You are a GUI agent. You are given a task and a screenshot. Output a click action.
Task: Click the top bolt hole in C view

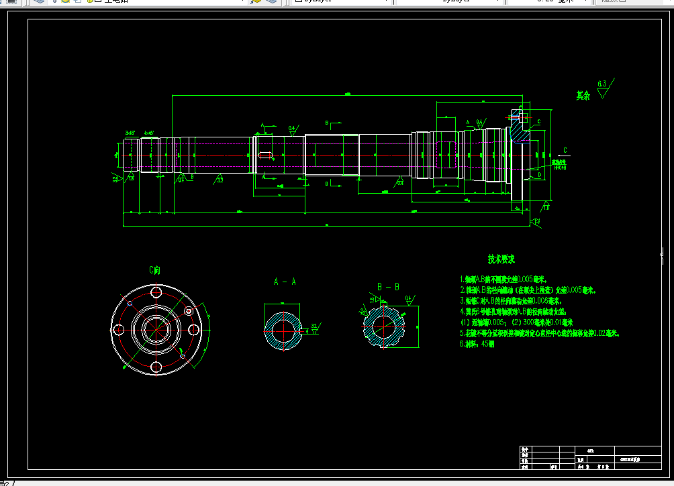[156, 293]
